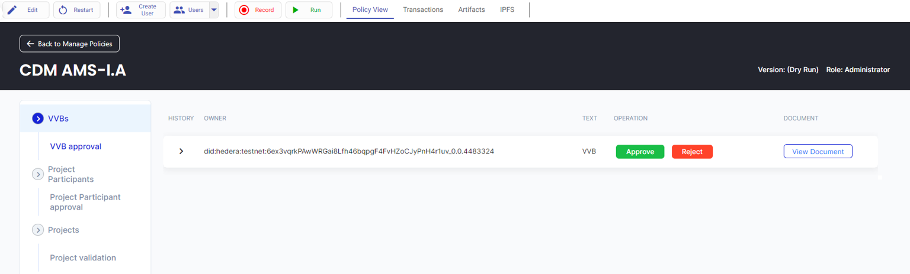Expand the history row chevron
The height and width of the screenshot is (274, 910).
(181, 152)
